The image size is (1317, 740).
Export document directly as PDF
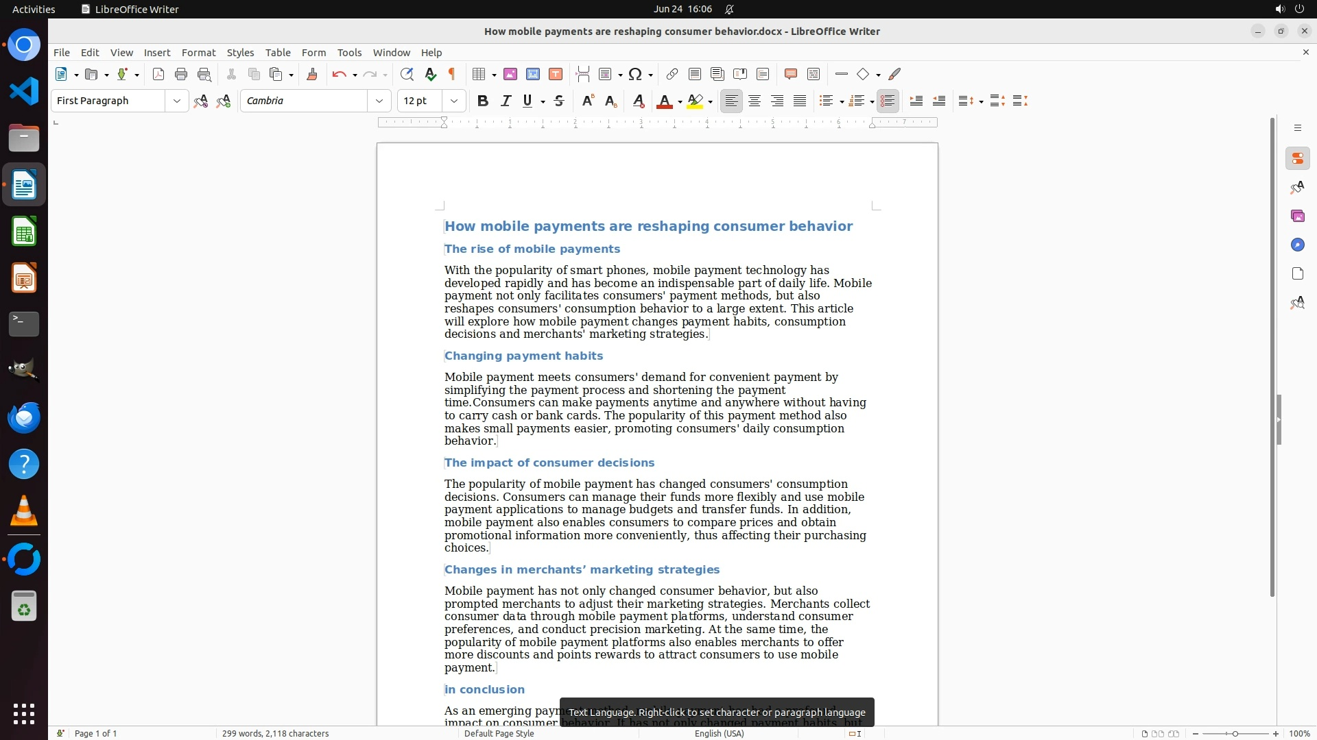(158, 74)
